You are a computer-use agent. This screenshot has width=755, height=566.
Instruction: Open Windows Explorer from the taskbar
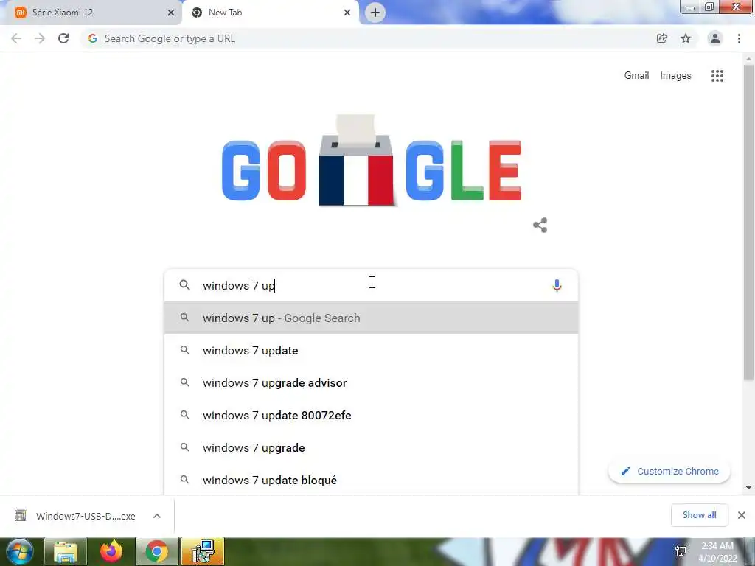click(66, 551)
